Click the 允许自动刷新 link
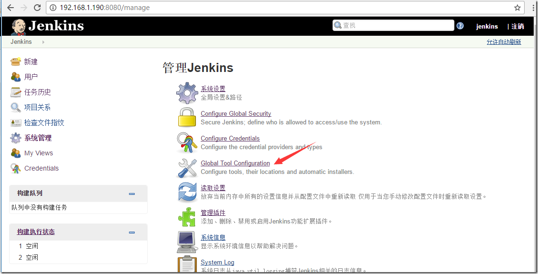Viewport: 538px width, 274px height. [504, 42]
